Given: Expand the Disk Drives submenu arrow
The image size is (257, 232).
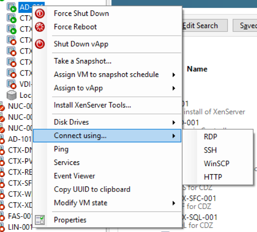Looking at the screenshot, I should point(174,123).
